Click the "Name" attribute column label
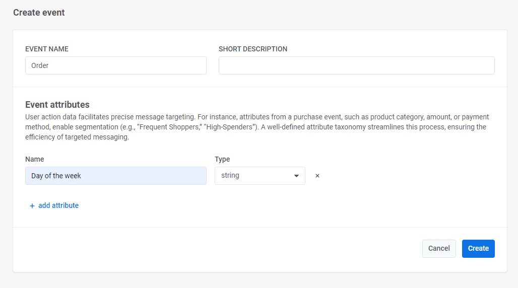The width and height of the screenshot is (518, 288). pos(35,159)
